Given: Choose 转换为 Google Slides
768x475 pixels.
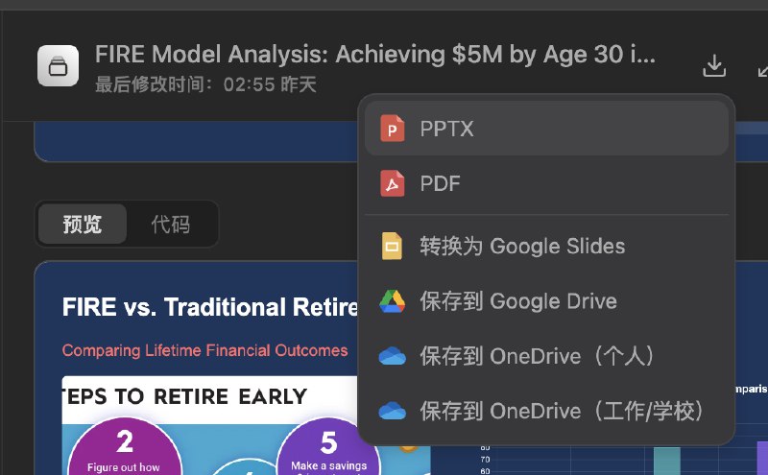Looking at the screenshot, I should [546, 246].
